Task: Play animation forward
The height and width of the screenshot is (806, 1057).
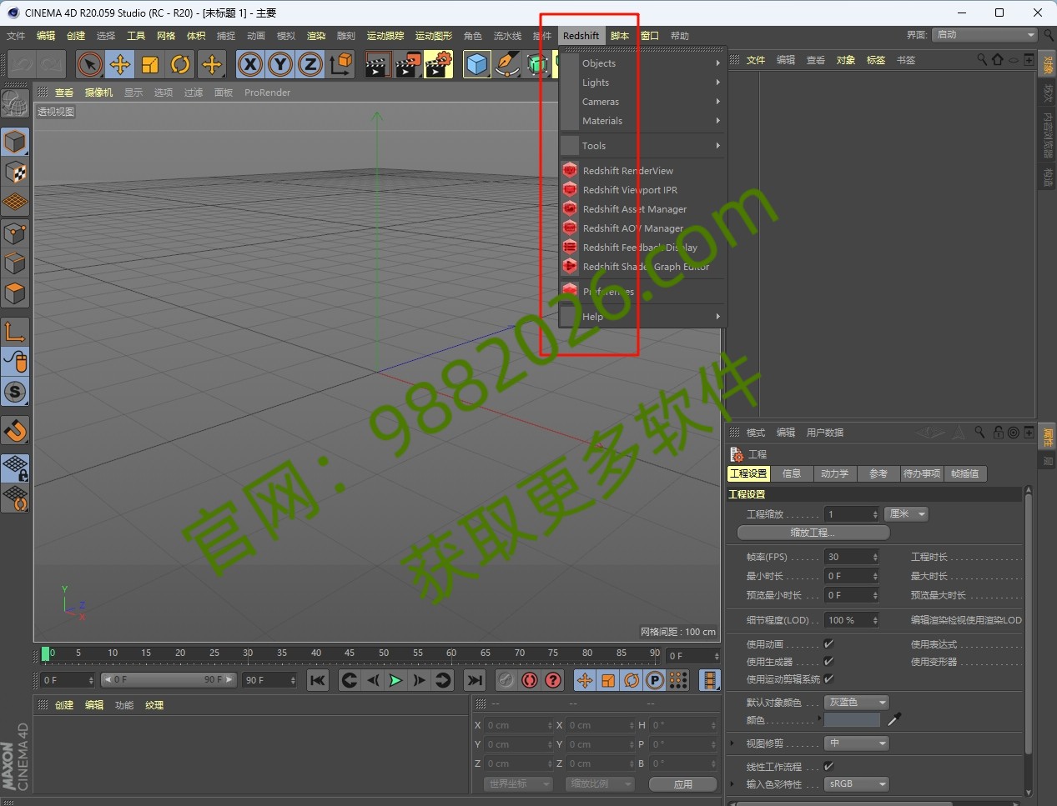Action: [x=395, y=680]
